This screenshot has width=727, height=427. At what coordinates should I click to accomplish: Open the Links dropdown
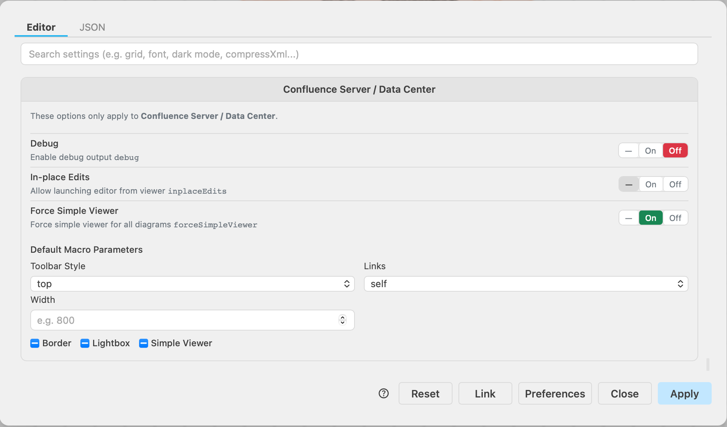pos(526,284)
